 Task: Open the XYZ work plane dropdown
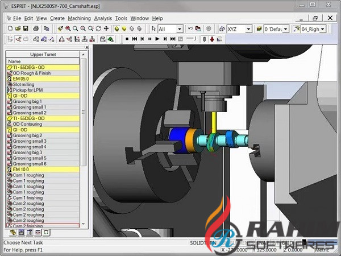click(248, 29)
